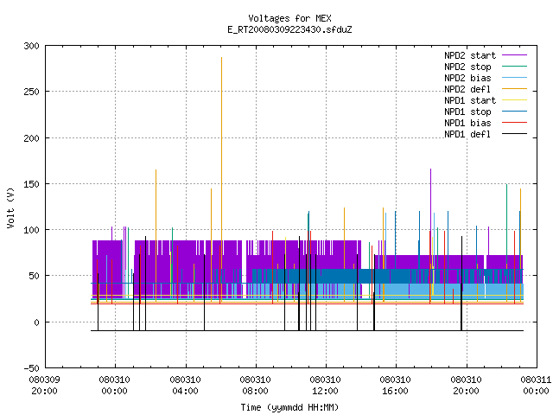
Task: Select the filename 'E_RT20080309223430.sfduZ' subtitle
Action: [x=289, y=29]
